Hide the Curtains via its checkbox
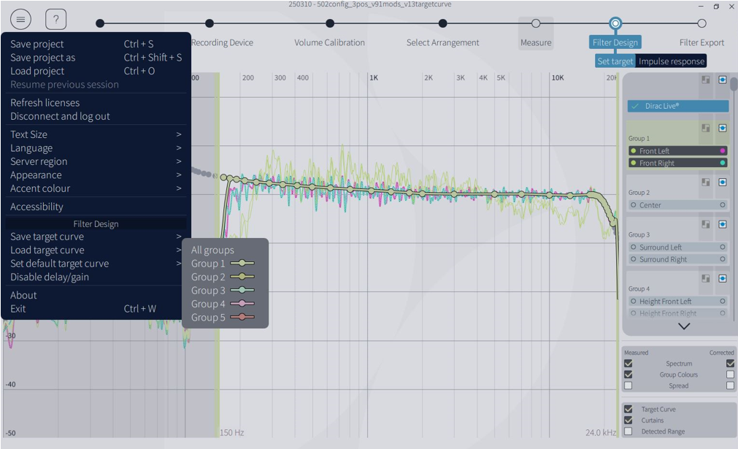 click(629, 421)
